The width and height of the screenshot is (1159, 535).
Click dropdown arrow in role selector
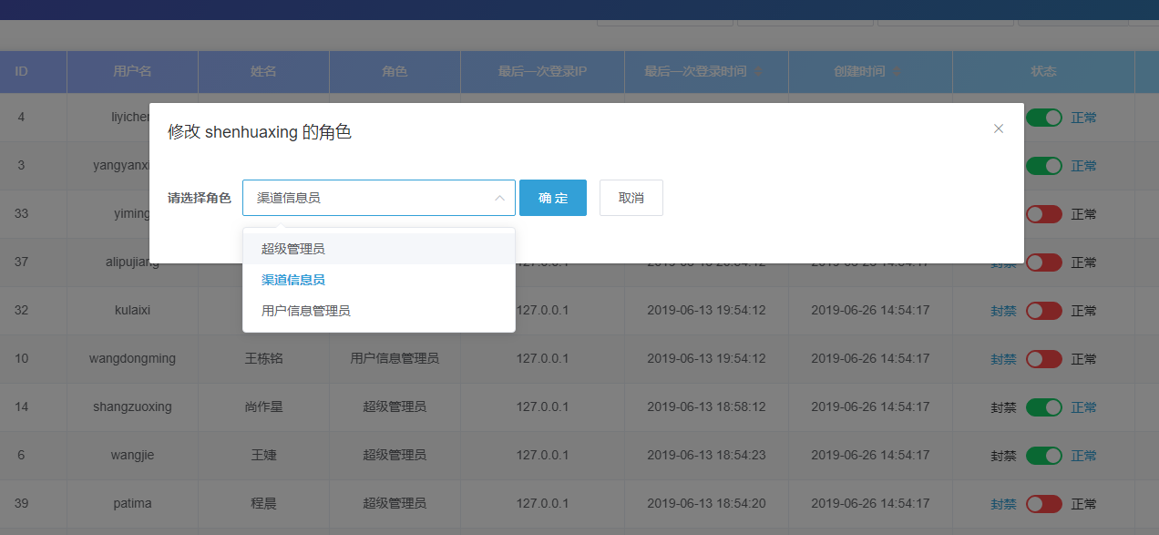499,198
